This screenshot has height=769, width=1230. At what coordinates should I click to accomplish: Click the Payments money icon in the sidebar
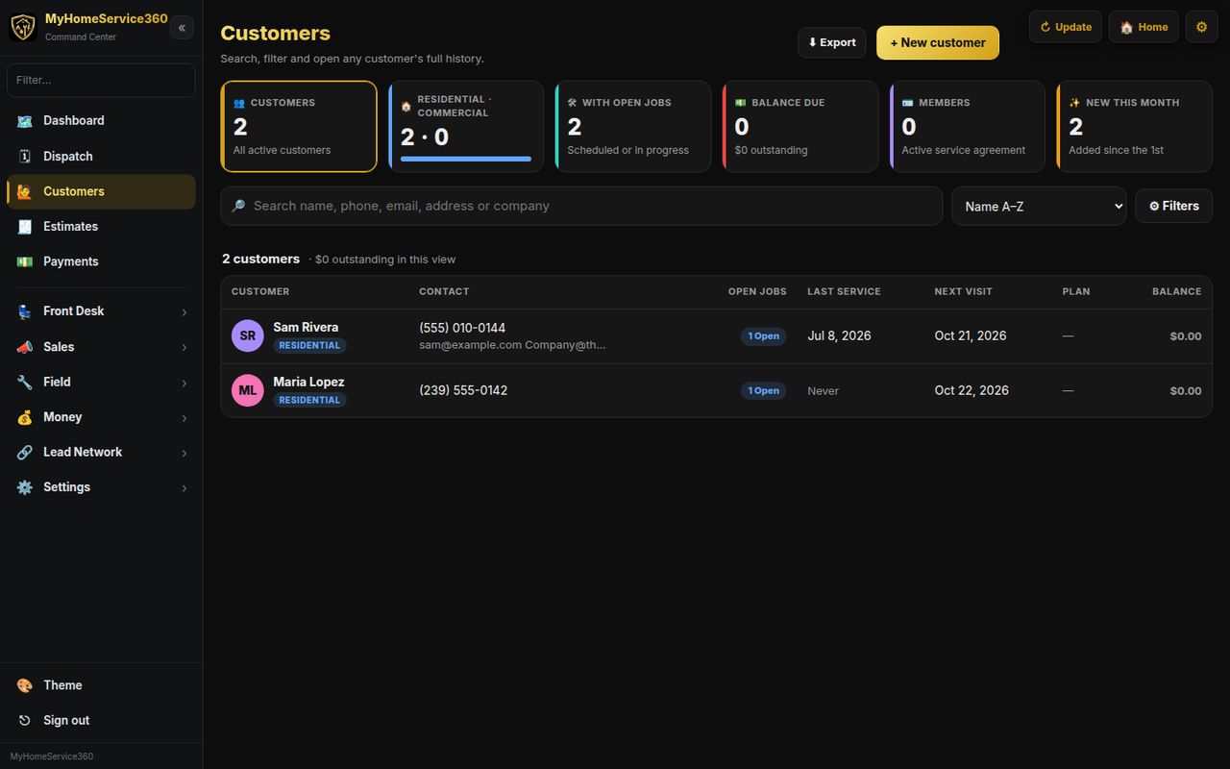click(25, 261)
